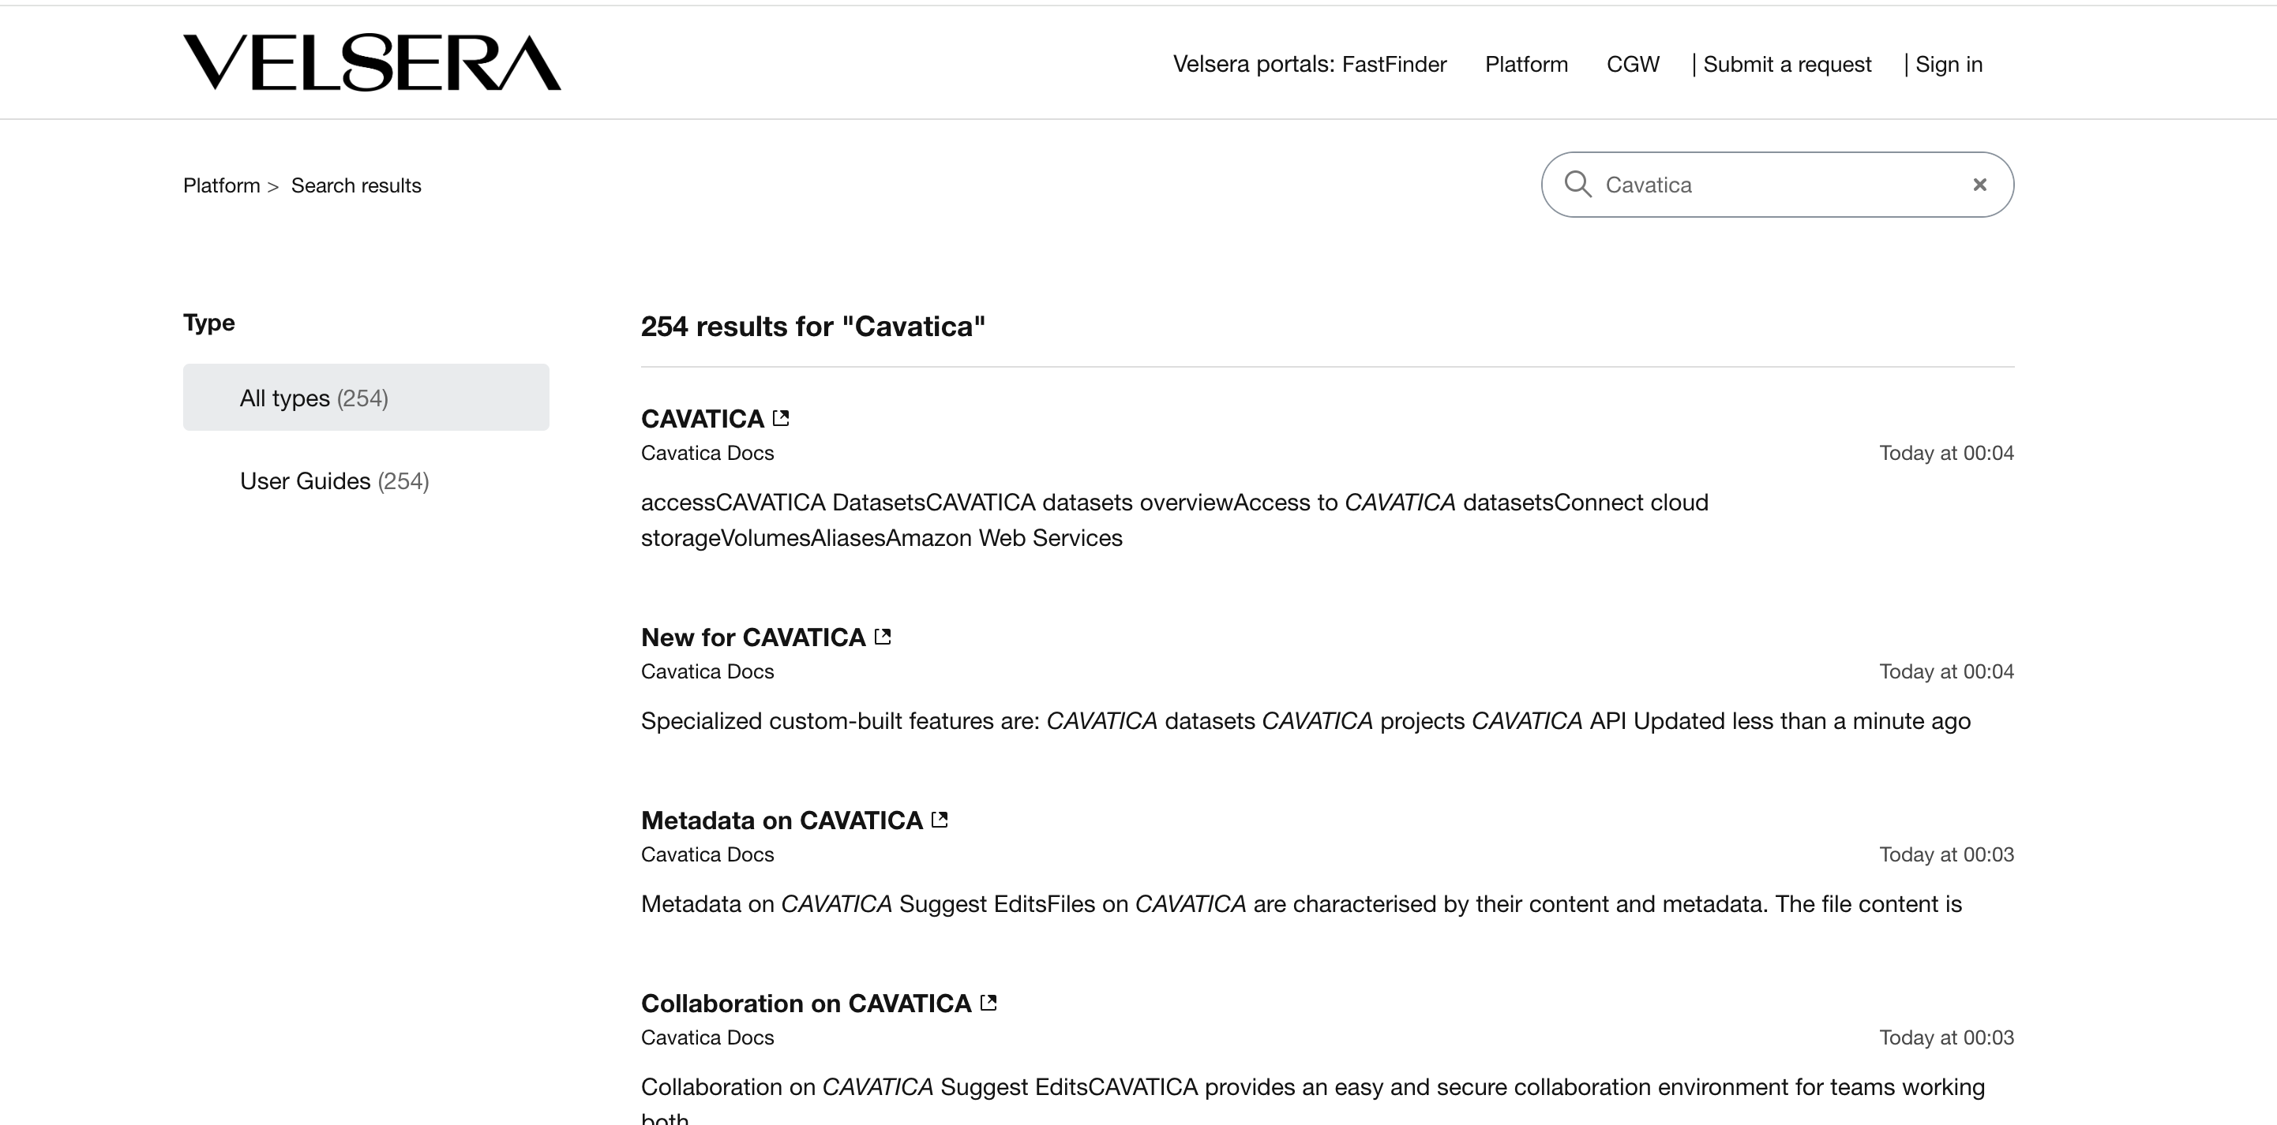Click snippet 'Collaboration on CAVATICA Suggest Edits'
The width and height of the screenshot is (2277, 1125).
1313,1101
